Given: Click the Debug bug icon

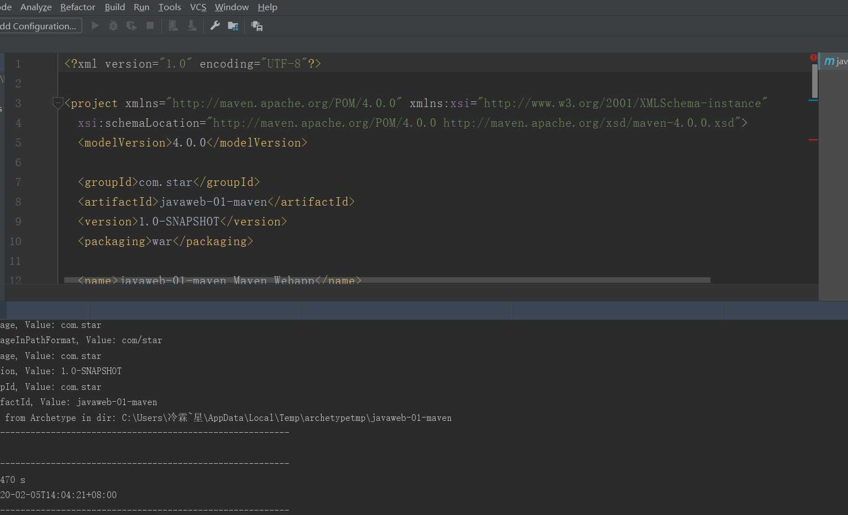Looking at the screenshot, I should point(113,26).
